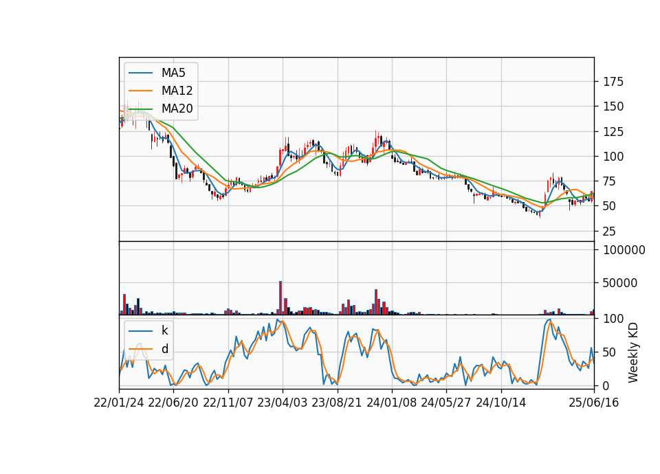Viewport: 660px width, 474px height.
Task: Click the 22/01/24 date label
Action: point(119,403)
